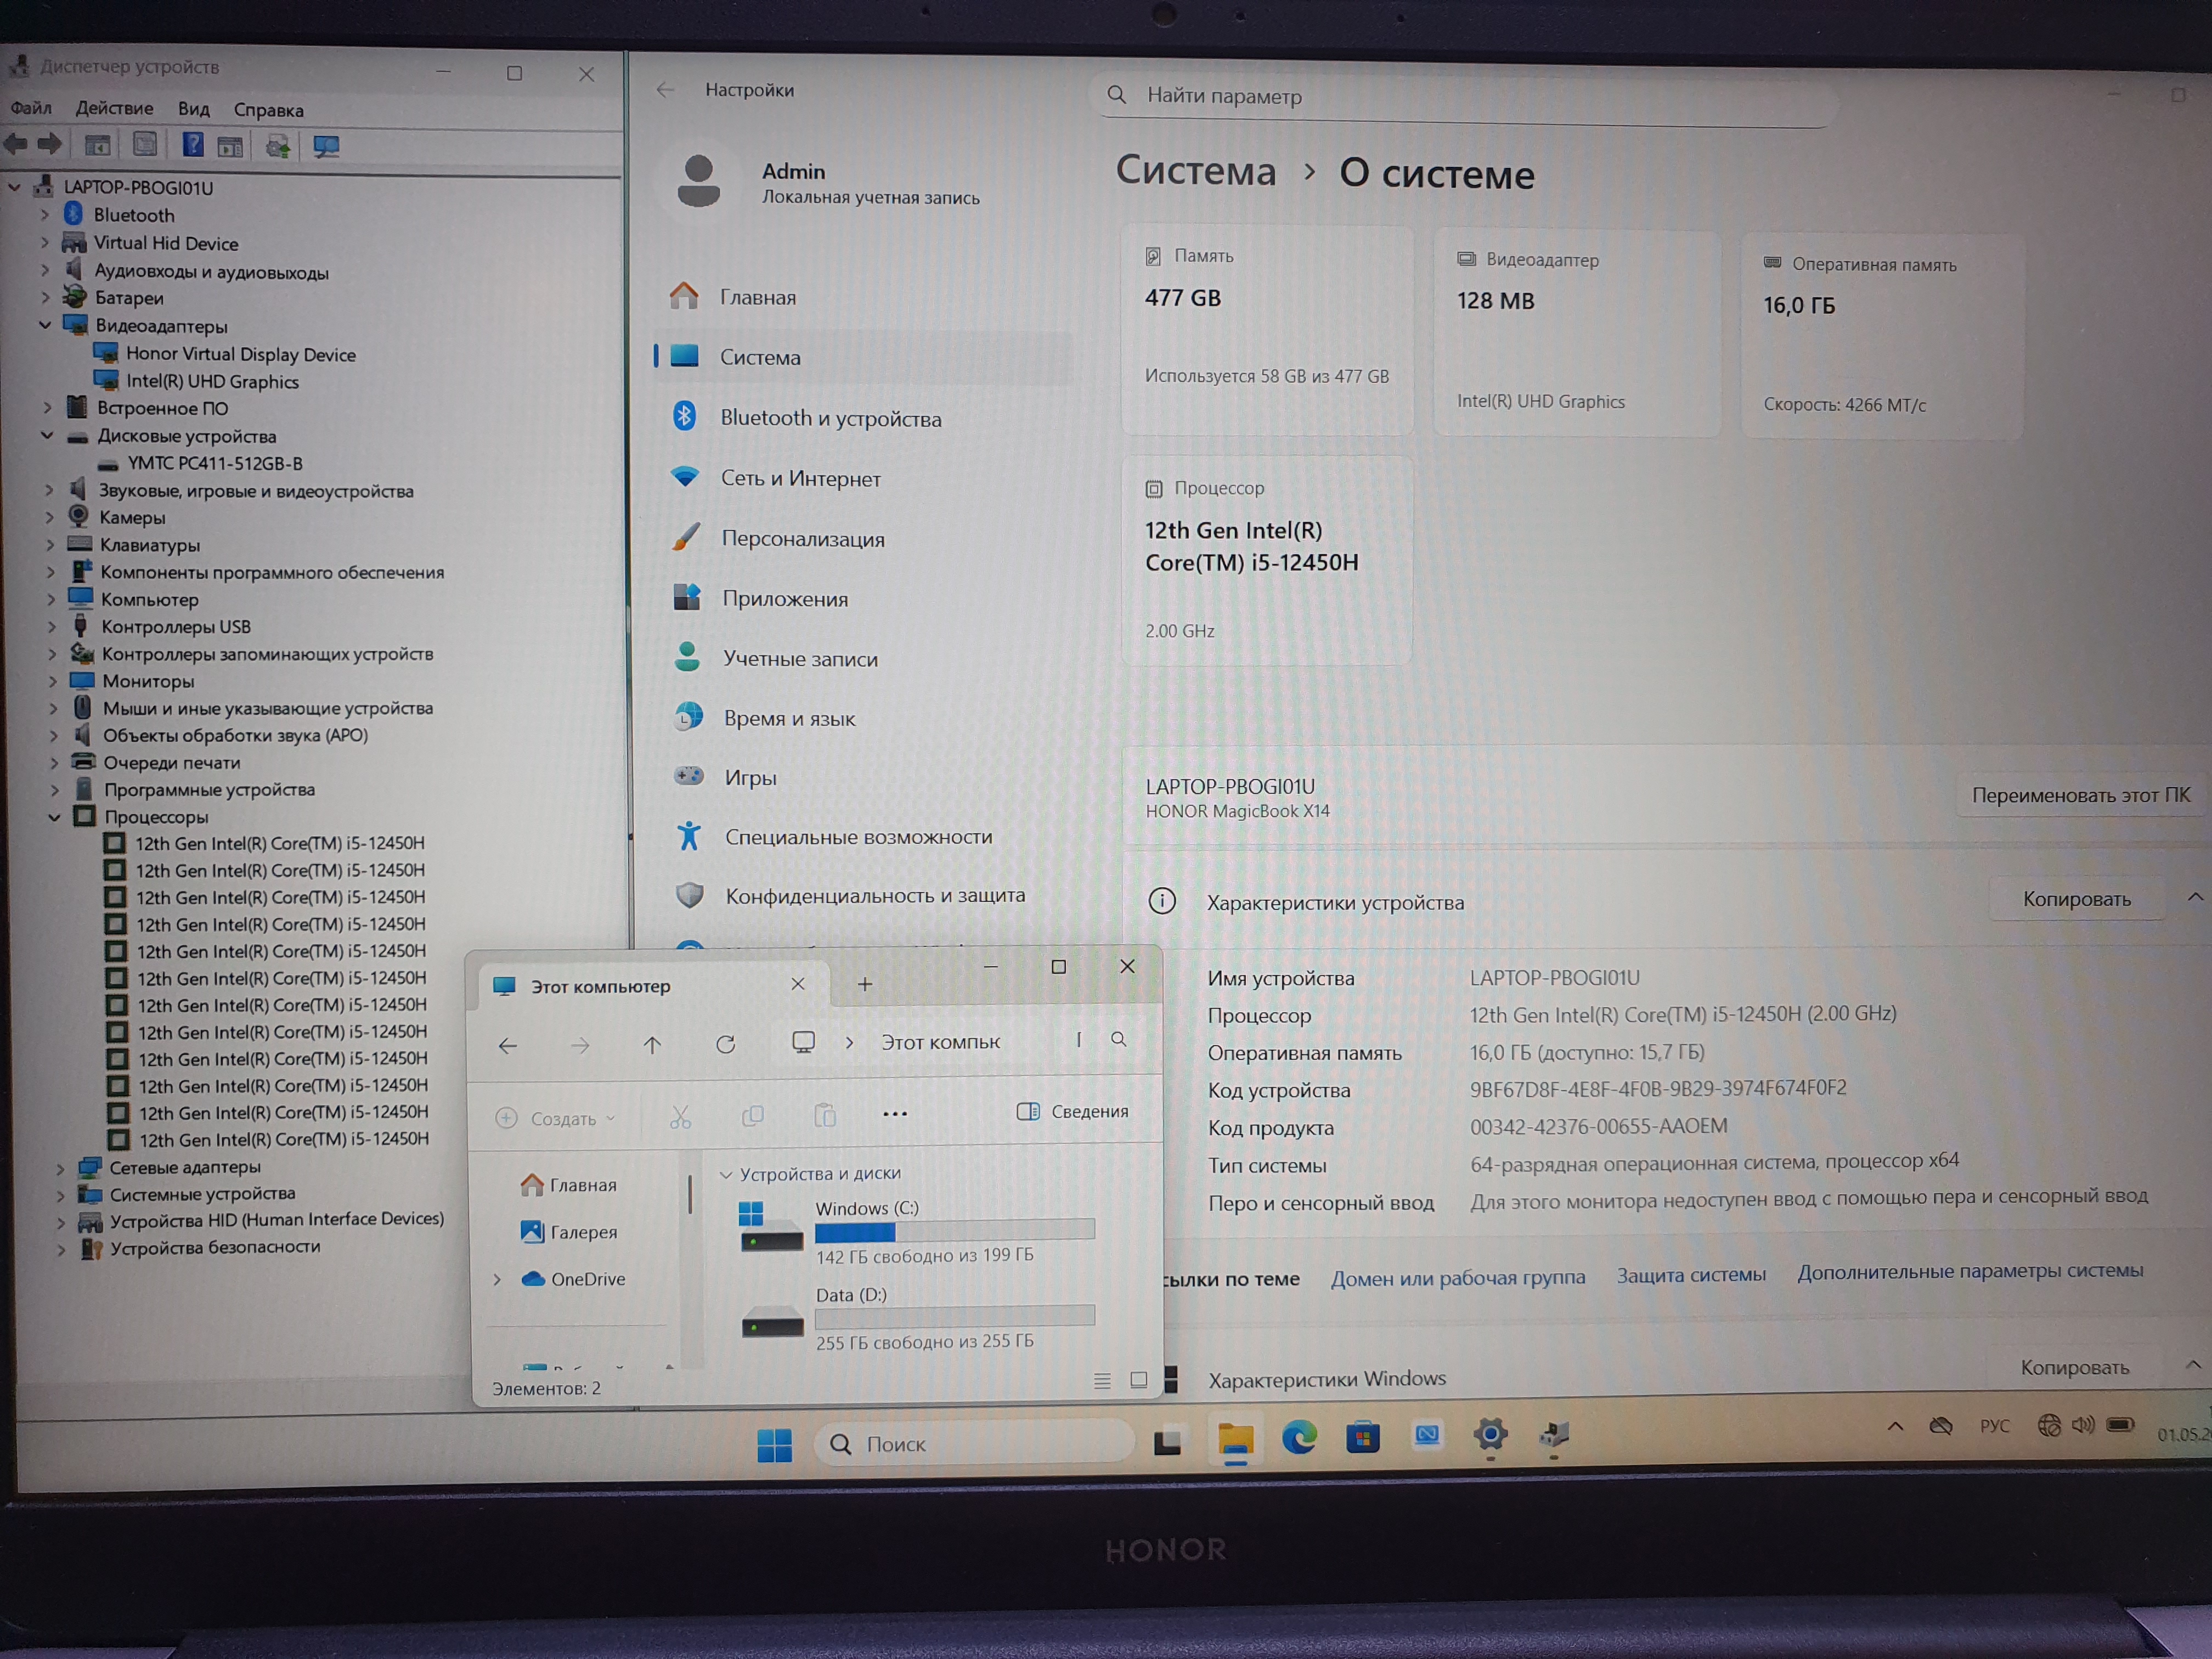Open the Защита системы link

click(x=1690, y=1275)
